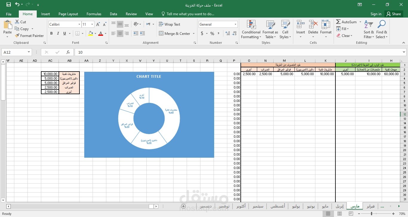Switch to the Data tab
The width and height of the screenshot is (408, 217).
[113, 14]
